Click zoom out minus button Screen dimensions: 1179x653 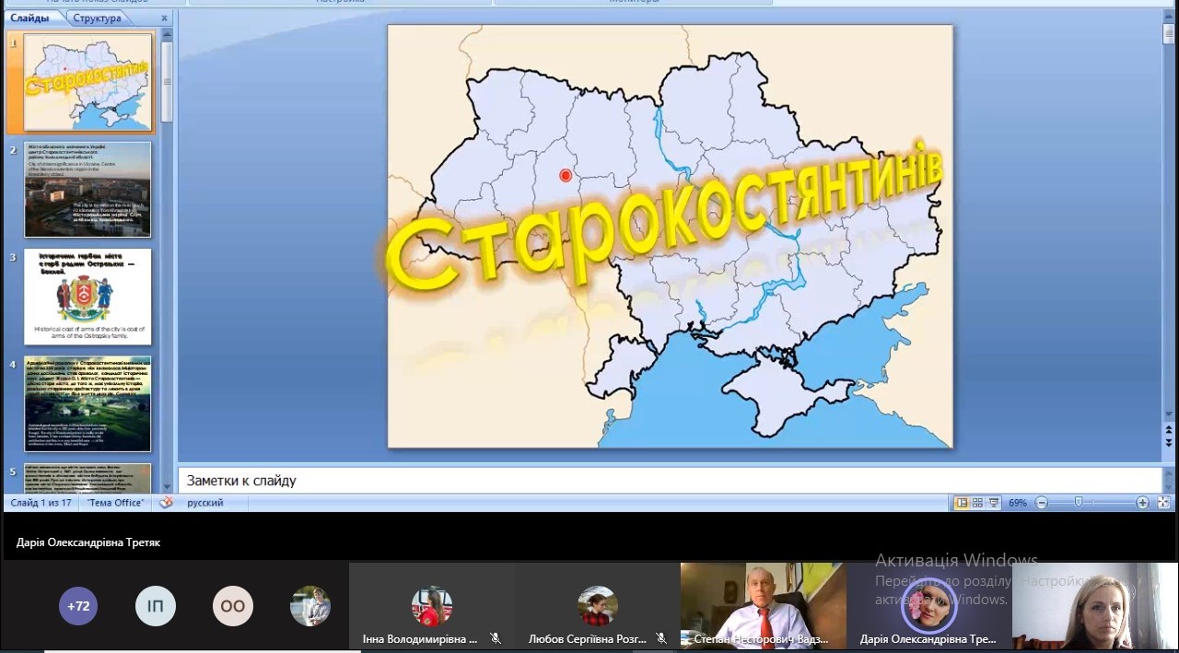pyautogui.click(x=1042, y=503)
